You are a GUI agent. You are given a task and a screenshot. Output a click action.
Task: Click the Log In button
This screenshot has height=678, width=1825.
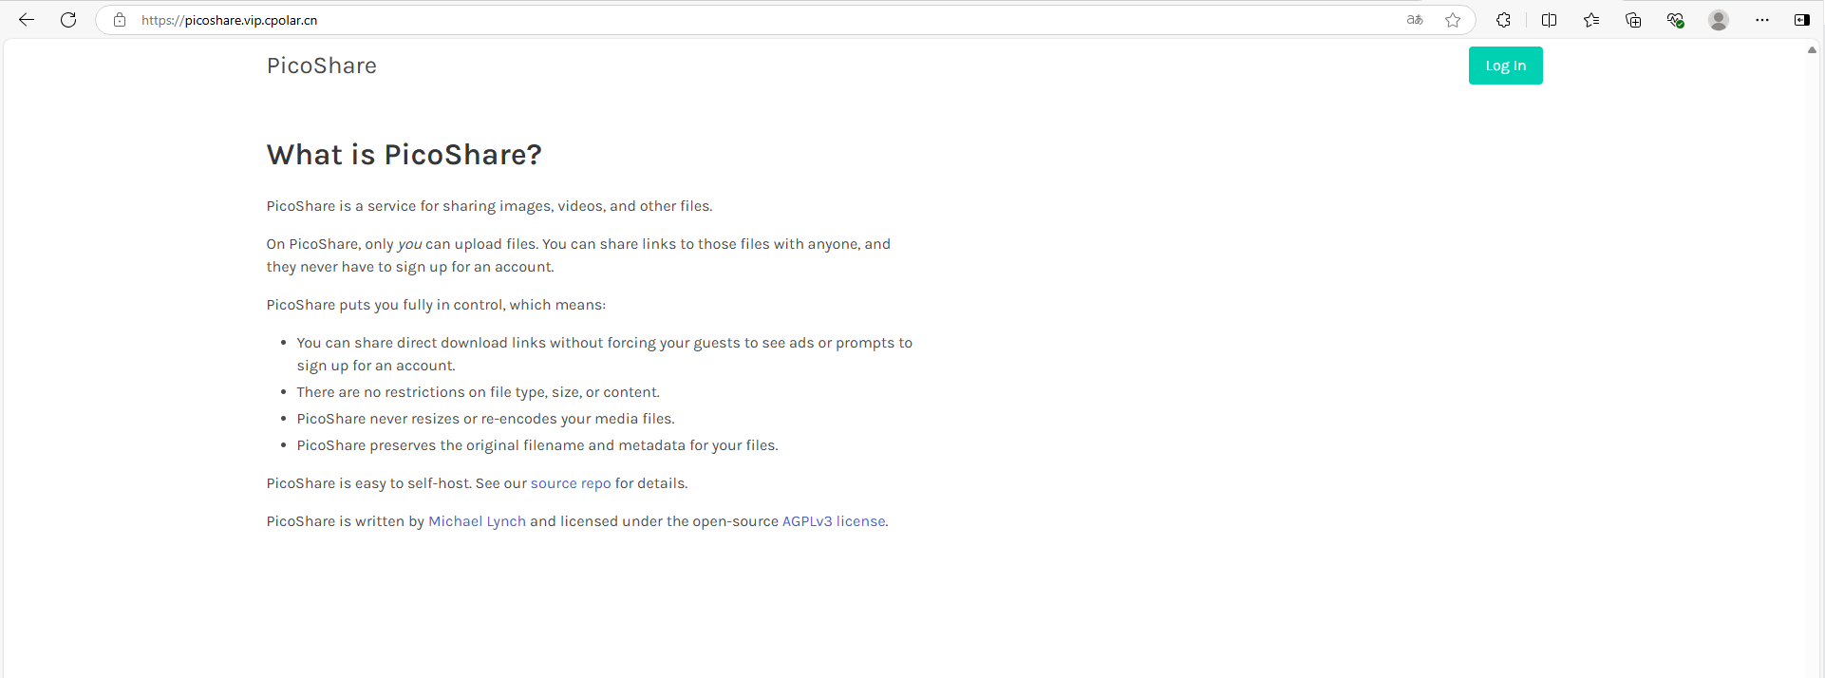coord(1506,66)
